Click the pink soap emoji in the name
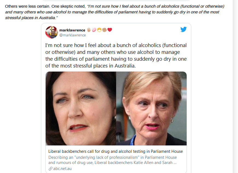This screenshot has height=173, width=238. click(x=94, y=30)
